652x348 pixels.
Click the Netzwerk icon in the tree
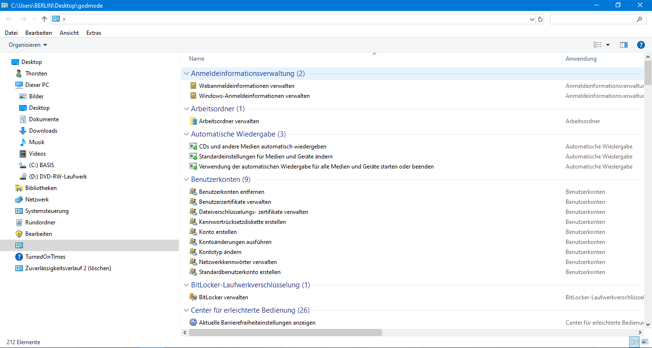19,200
